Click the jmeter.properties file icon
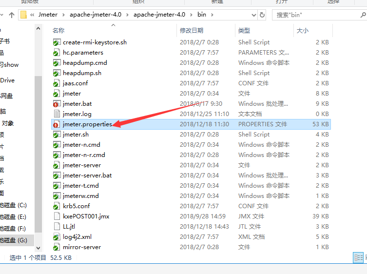 pyautogui.click(x=57, y=124)
